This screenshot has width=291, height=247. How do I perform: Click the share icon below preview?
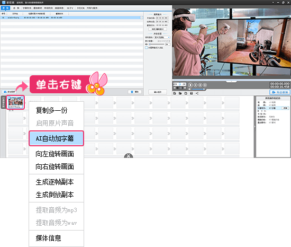point(197,93)
